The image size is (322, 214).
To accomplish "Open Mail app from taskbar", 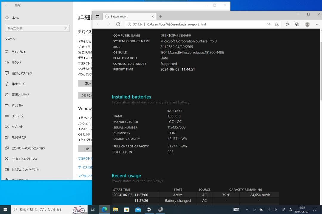I will (x=138, y=210).
